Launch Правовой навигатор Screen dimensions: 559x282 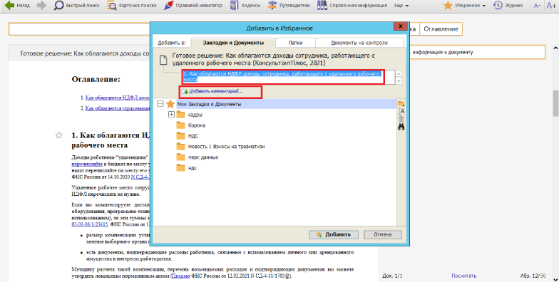(x=193, y=6)
